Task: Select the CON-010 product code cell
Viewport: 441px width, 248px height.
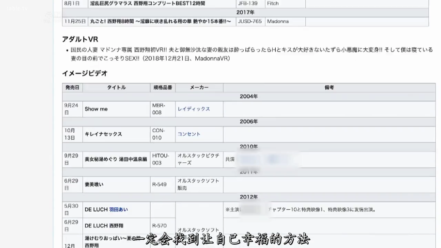Action: 162,134
